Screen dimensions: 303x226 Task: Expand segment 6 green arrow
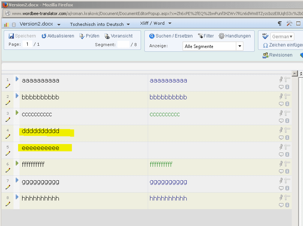click(17, 163)
